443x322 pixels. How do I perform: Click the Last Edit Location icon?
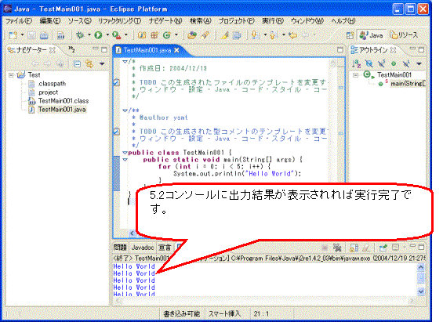tap(292, 35)
